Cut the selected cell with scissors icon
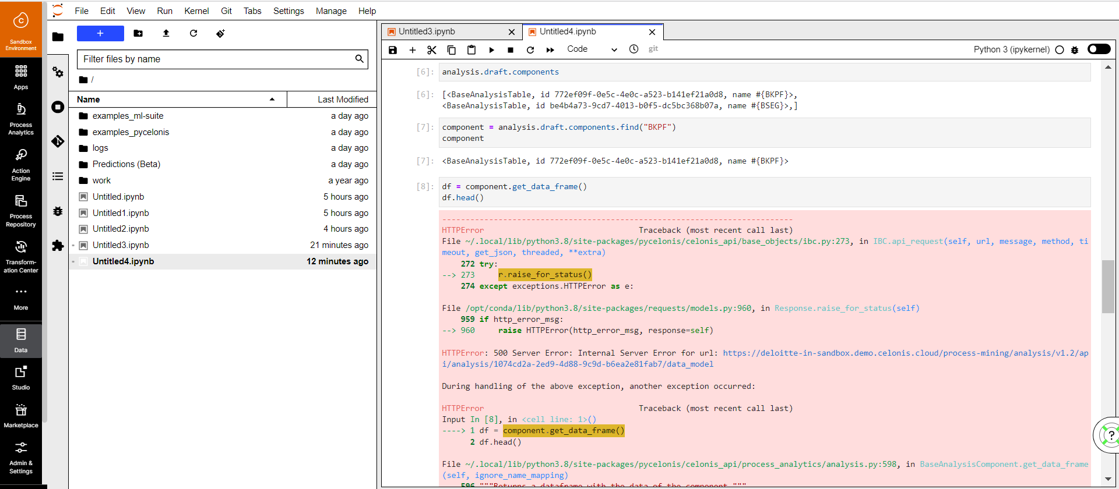The image size is (1119, 489). click(432, 50)
